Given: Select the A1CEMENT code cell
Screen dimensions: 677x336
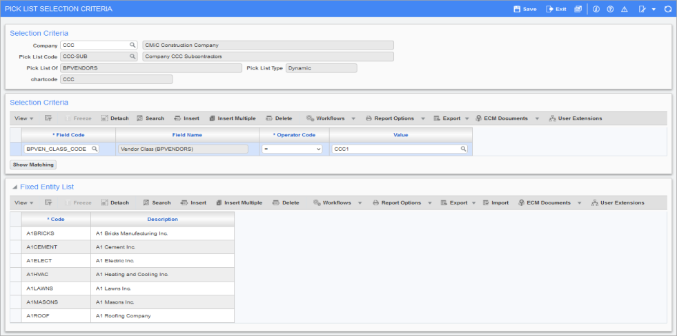Looking at the screenshot, I should point(56,247).
